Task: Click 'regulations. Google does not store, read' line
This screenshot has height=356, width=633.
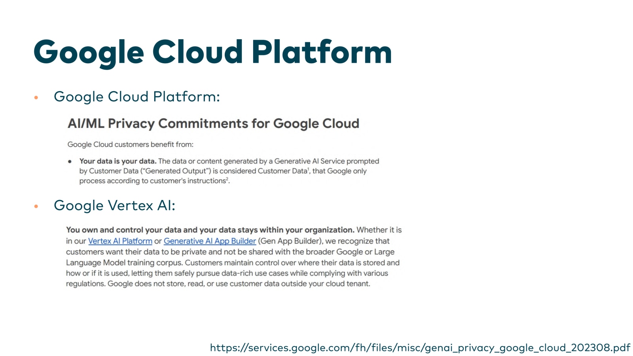Action: coord(218,284)
